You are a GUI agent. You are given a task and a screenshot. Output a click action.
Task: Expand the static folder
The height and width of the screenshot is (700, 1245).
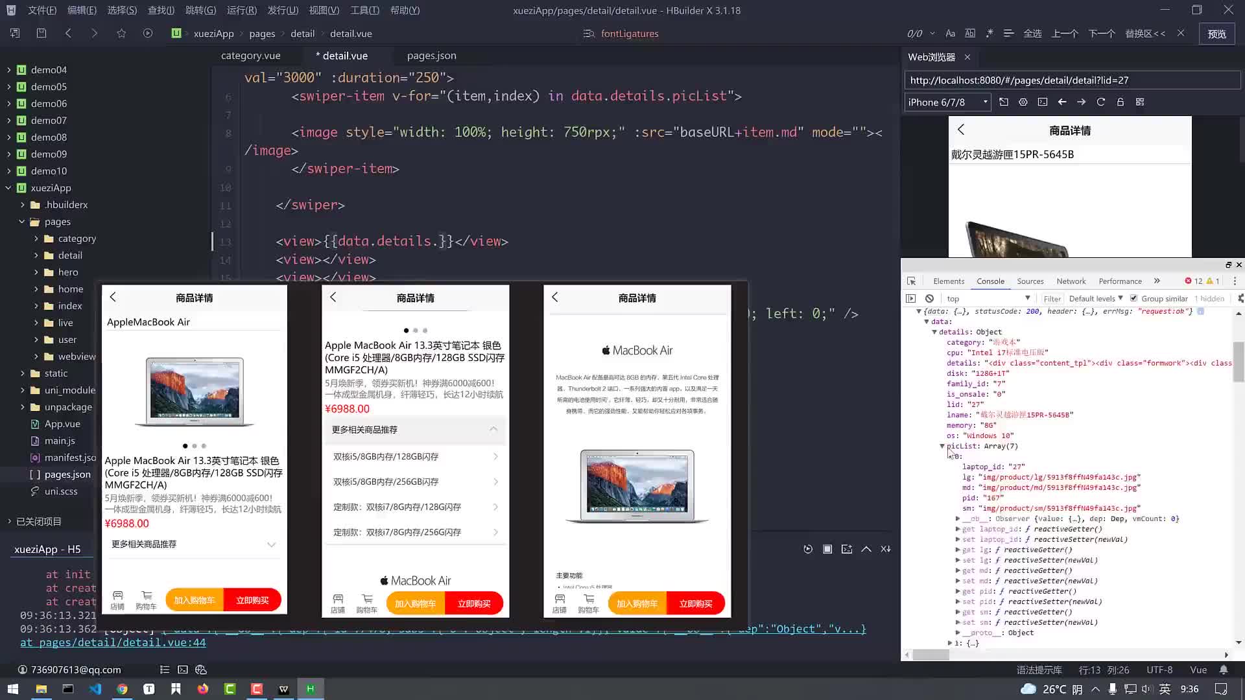point(22,373)
